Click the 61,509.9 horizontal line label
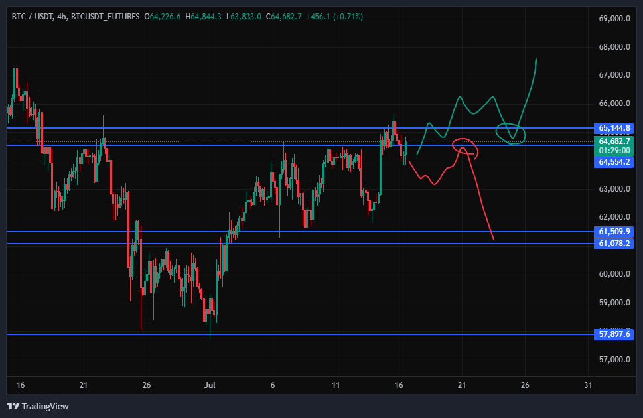Viewport: 643px width, 418px height. [x=614, y=232]
